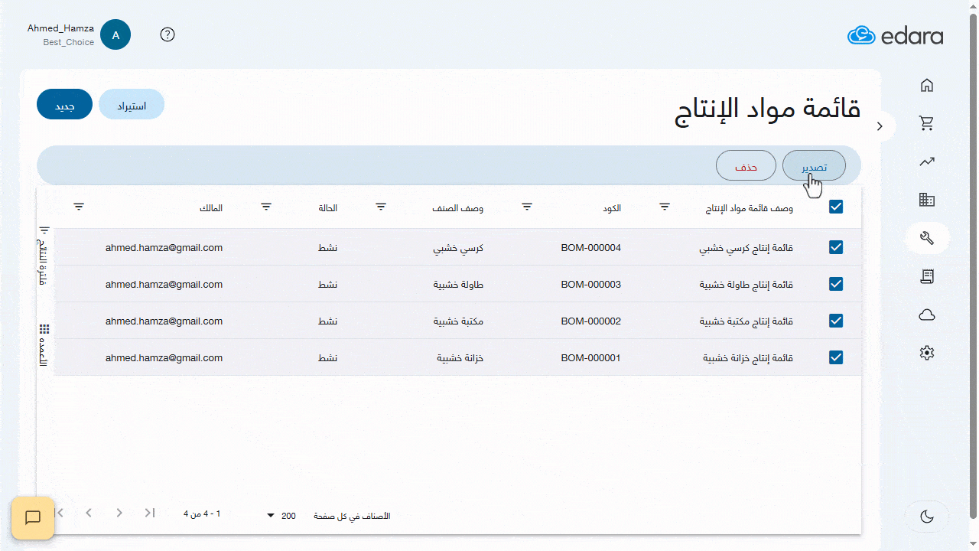Open the settings gear icon

pyautogui.click(x=927, y=353)
